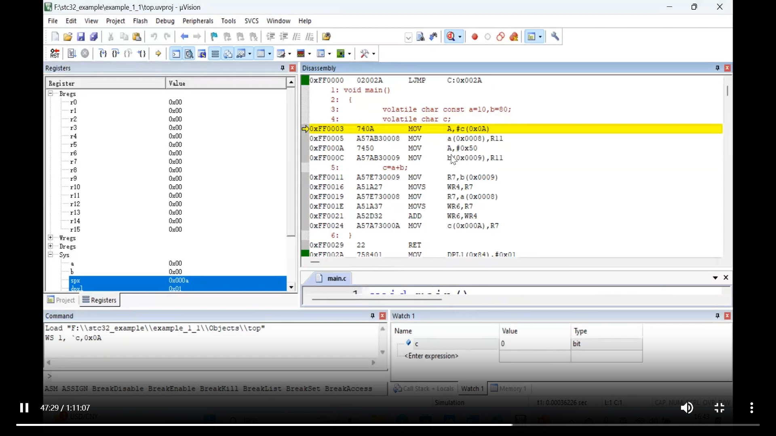Collapse the Bregs register group
This screenshot has height=436, width=776.
(51, 94)
